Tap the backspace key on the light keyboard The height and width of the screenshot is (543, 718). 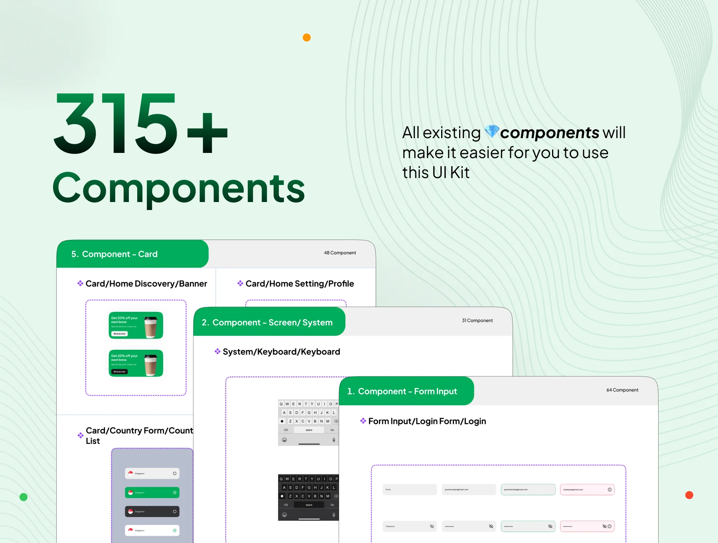click(336, 421)
